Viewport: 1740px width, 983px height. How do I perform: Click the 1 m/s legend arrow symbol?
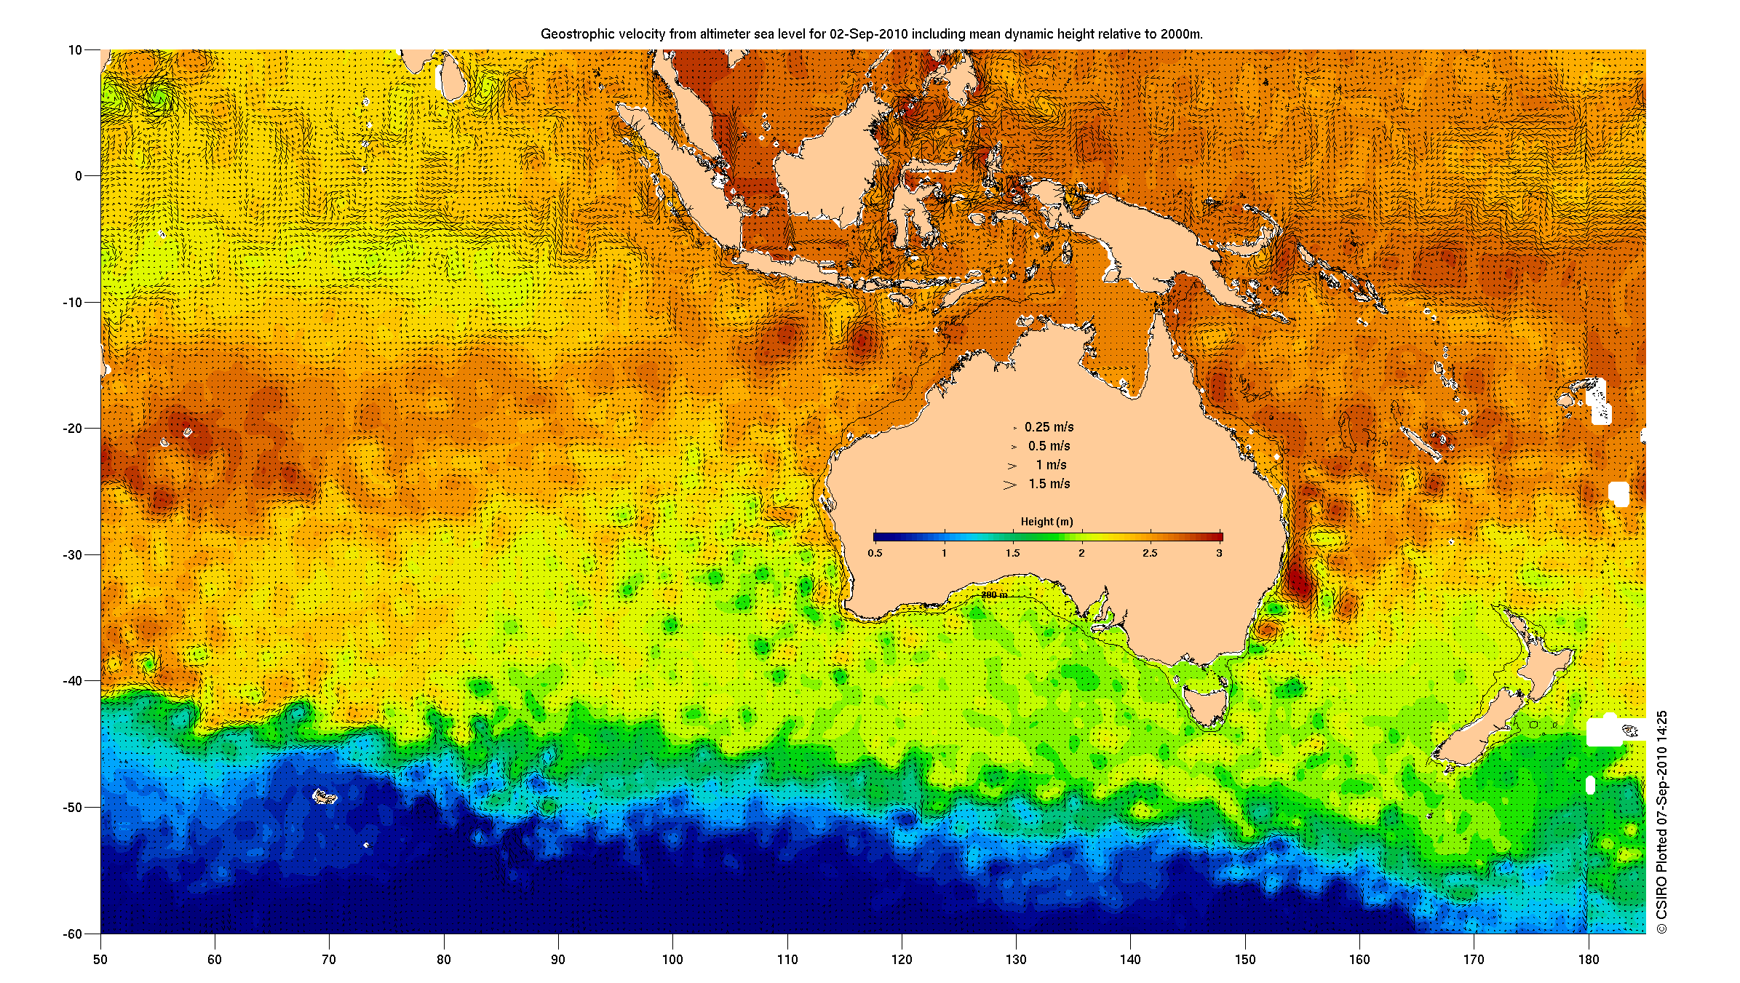pyautogui.click(x=1012, y=466)
